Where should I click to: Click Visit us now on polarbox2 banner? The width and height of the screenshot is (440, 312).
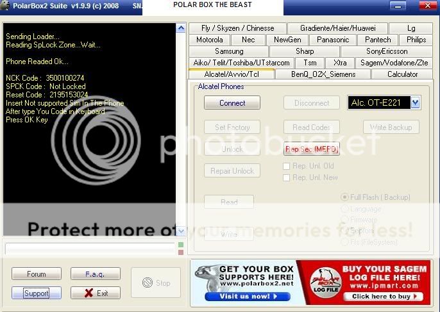pos(248,296)
